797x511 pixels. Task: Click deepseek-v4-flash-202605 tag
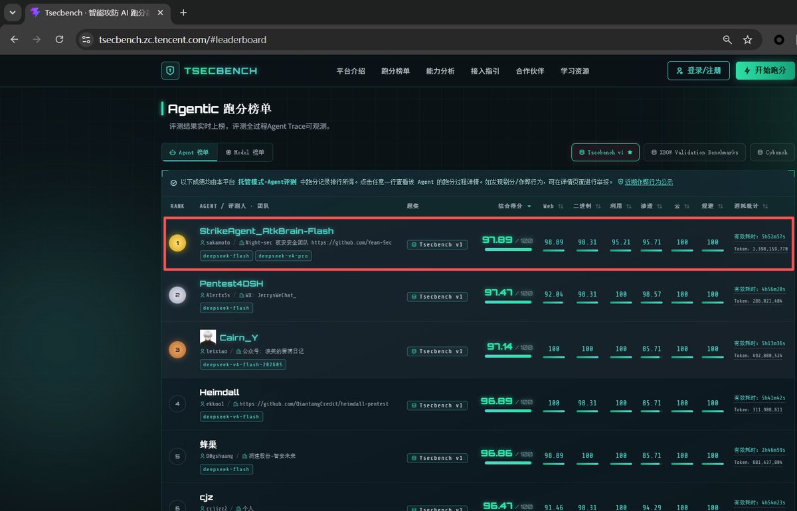coord(242,364)
